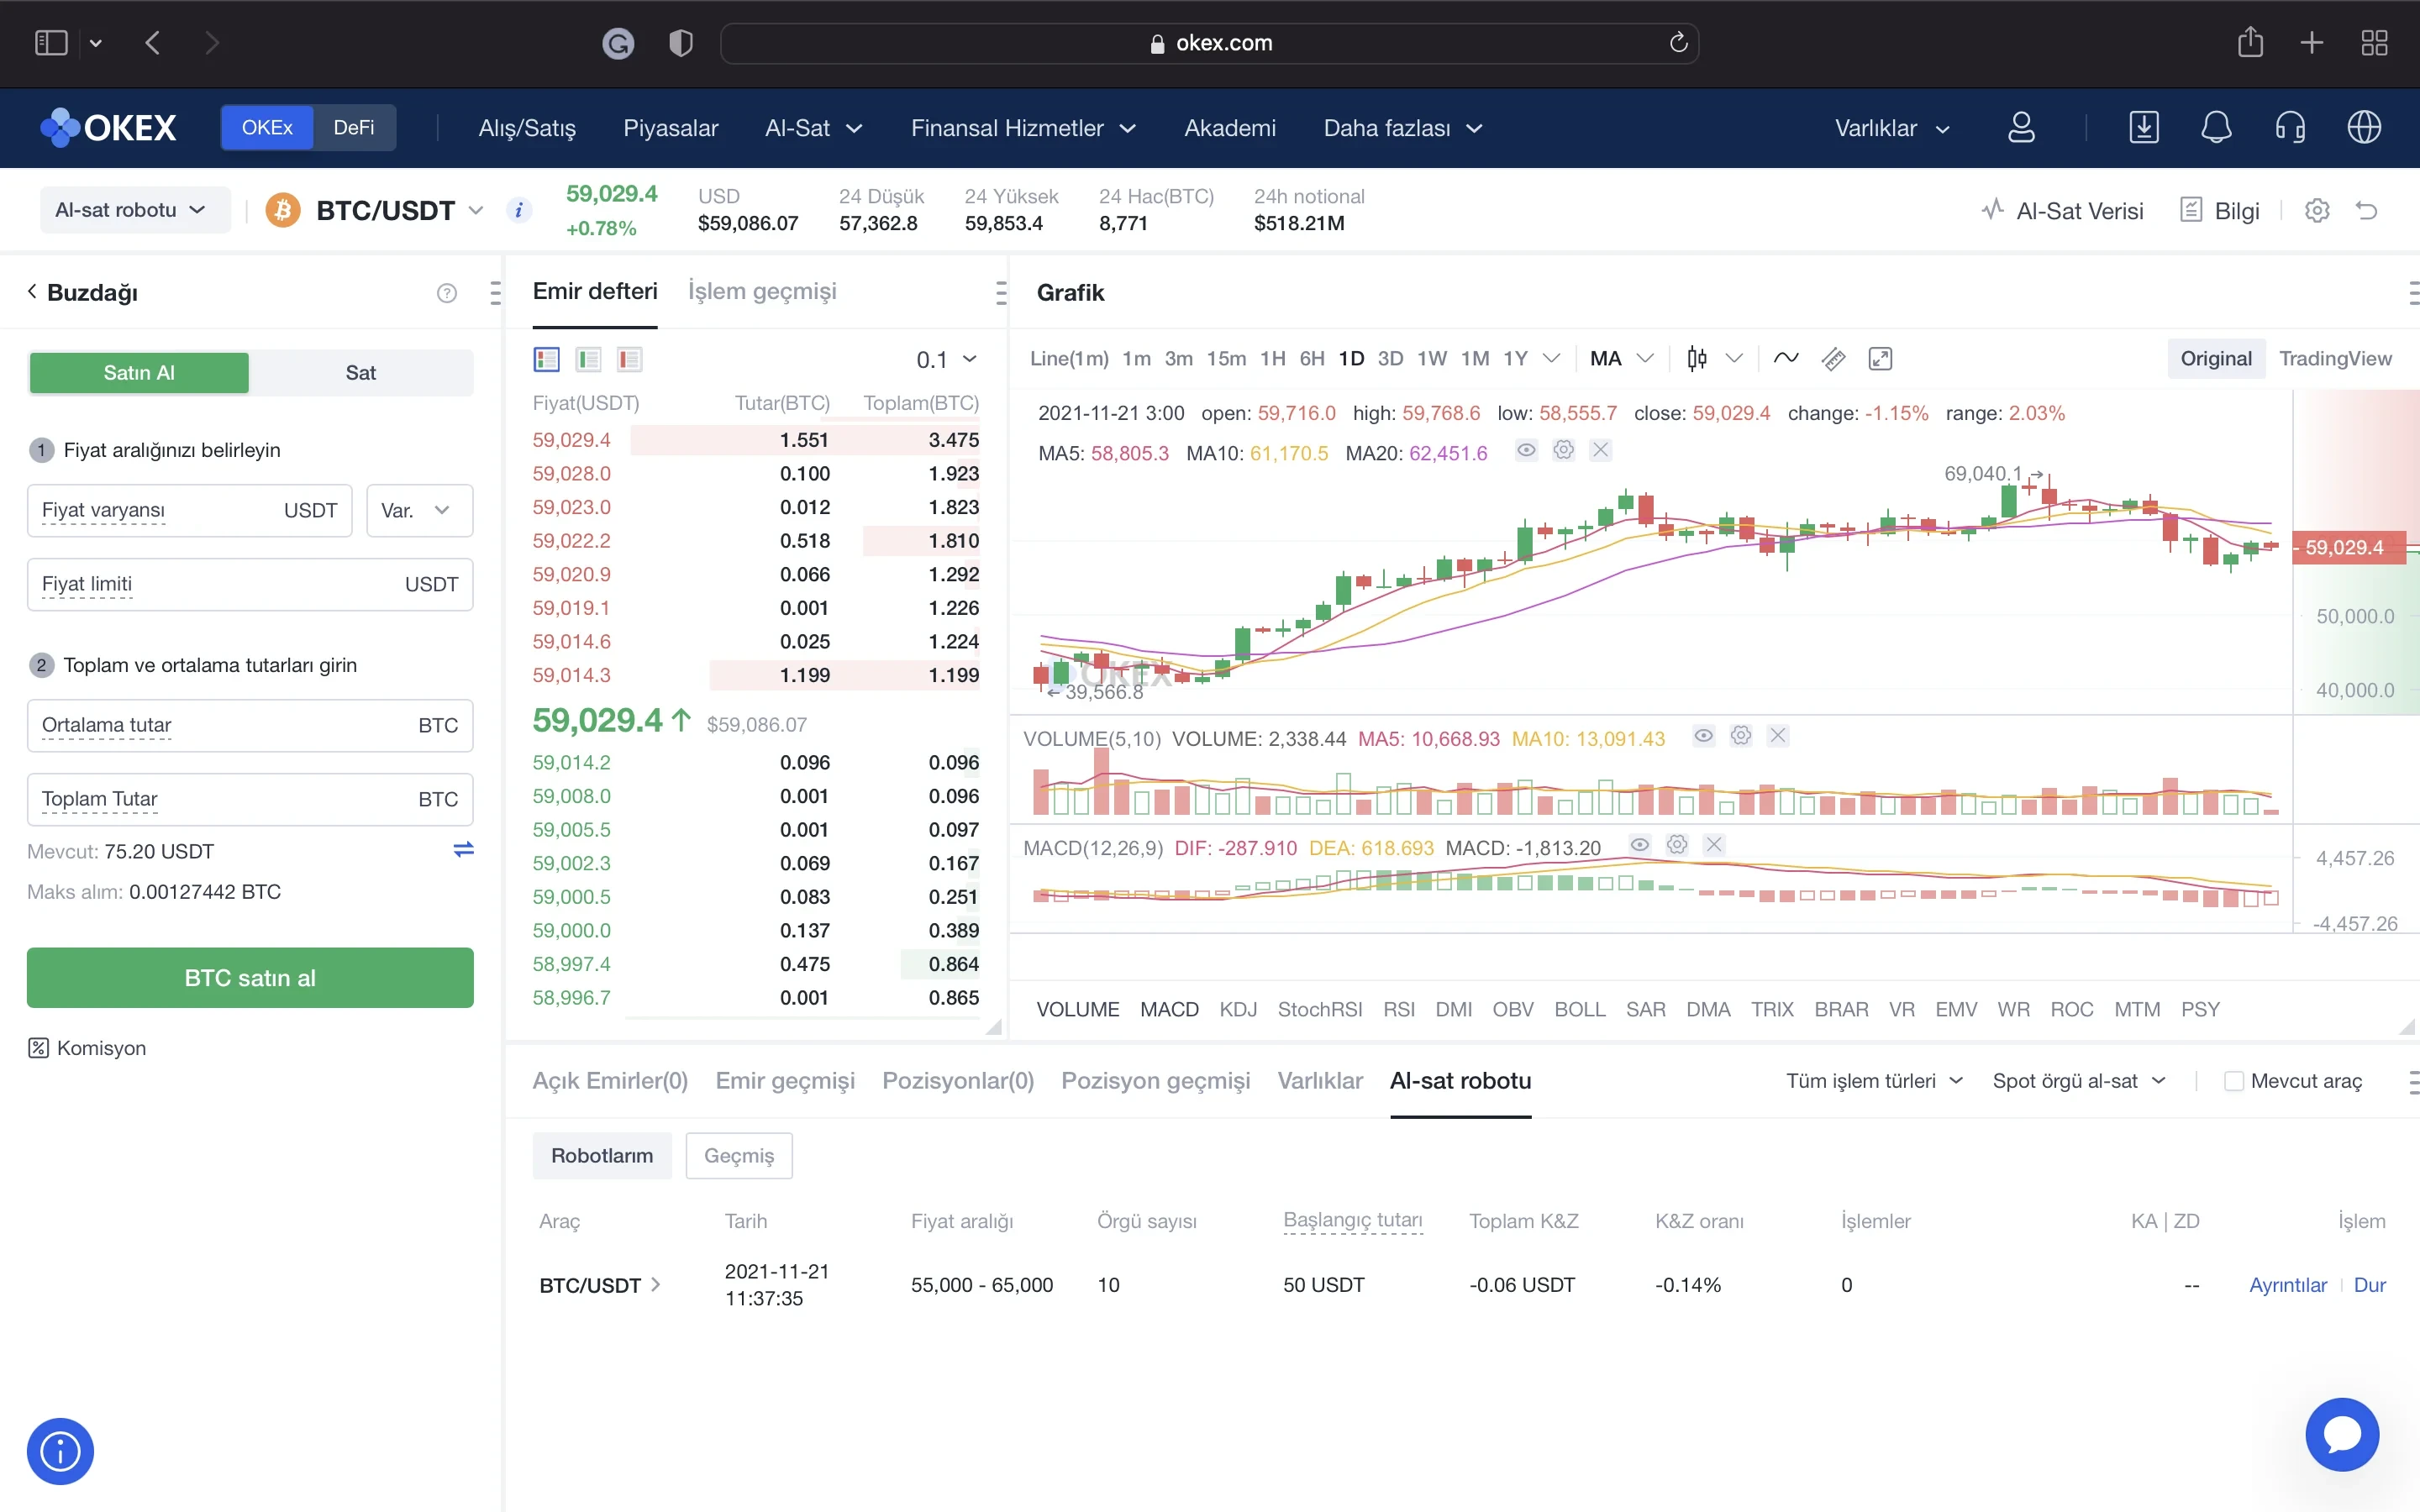This screenshot has width=2420, height=1512.
Task: Open the language globe icon
Action: (2364, 128)
